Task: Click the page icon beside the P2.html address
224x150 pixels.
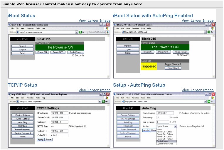Action: coord(18,102)
